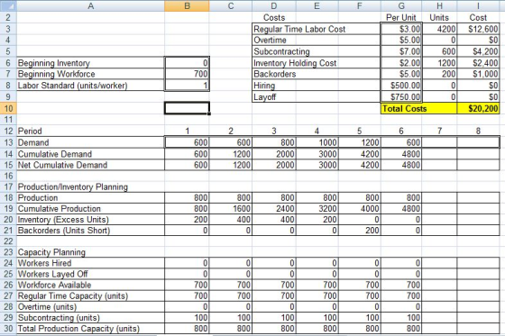Screen dimensions: 505x336
Task: Click period 5 backorders value 200
Action: click(x=360, y=231)
